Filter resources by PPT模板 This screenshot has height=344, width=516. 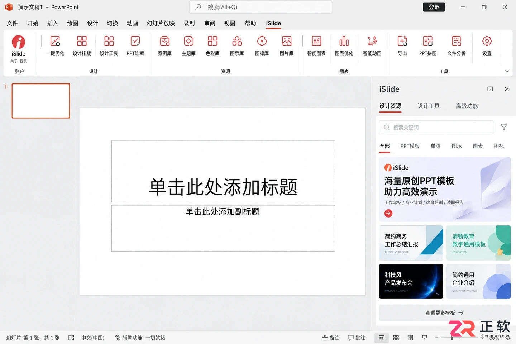click(410, 146)
